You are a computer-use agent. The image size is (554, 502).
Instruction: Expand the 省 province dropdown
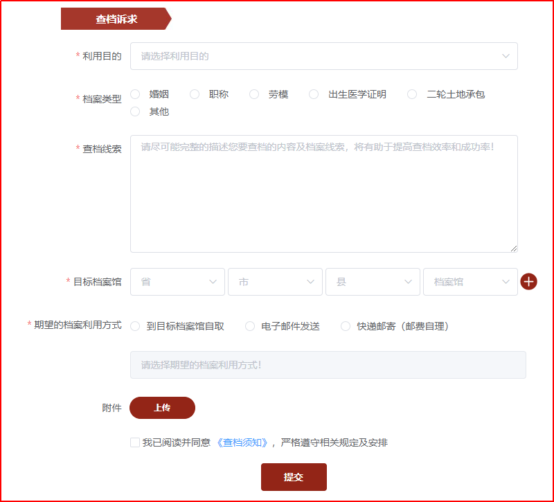tap(177, 282)
